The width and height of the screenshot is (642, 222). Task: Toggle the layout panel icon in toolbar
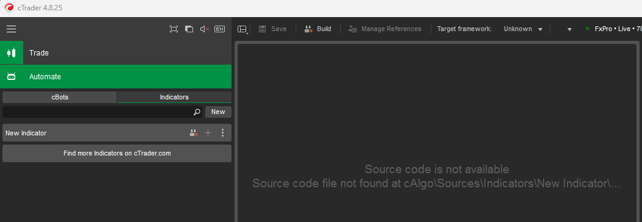[x=243, y=29]
